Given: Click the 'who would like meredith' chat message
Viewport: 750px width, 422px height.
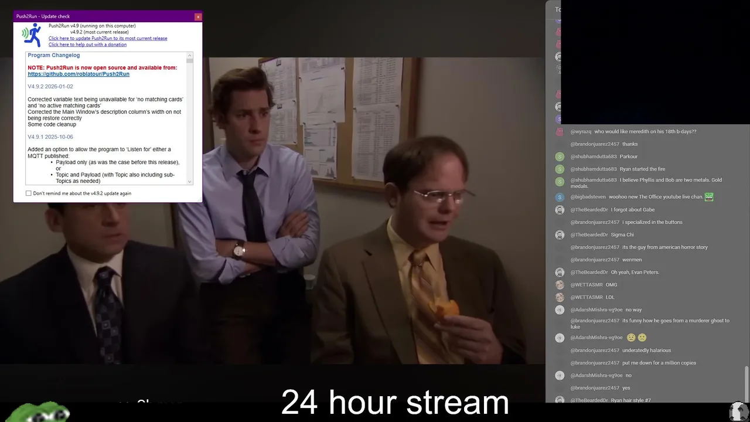Looking at the screenshot, I should 645,132.
